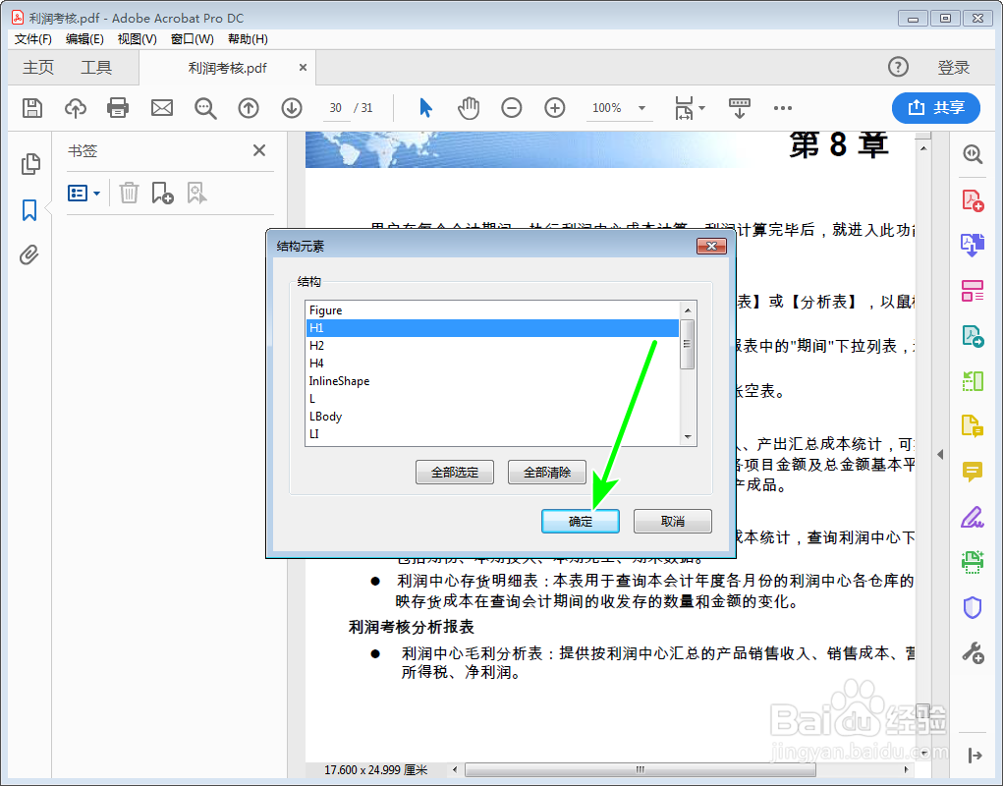Screen dimensions: 1003x786
Task: Click the 取消 button
Action: 672,522
